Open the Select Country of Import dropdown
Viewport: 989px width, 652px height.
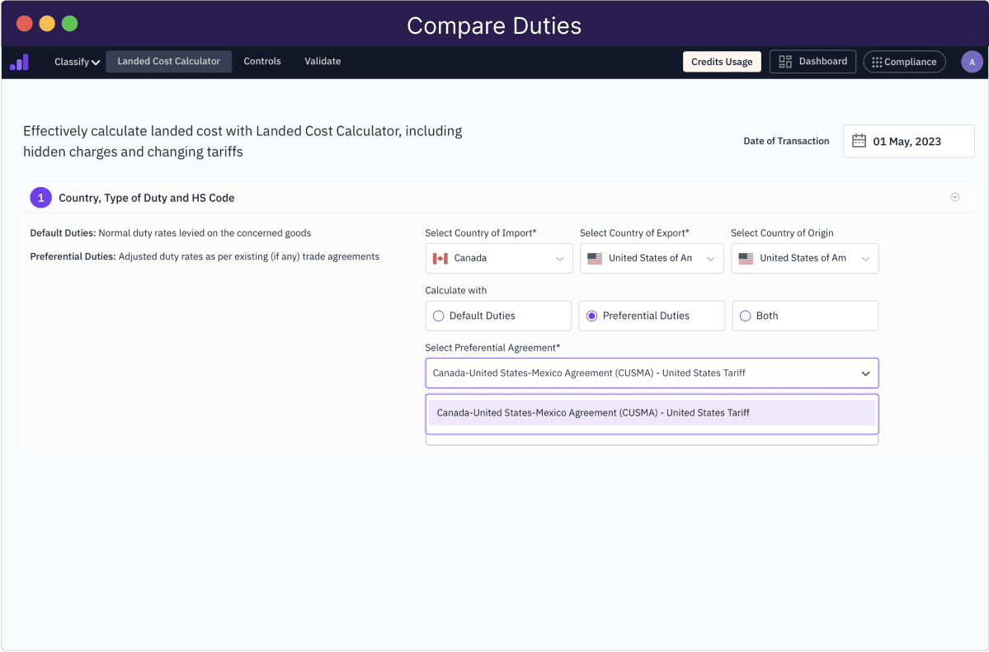coord(561,258)
